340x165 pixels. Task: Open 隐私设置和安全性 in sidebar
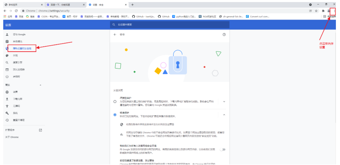[x=22, y=48]
